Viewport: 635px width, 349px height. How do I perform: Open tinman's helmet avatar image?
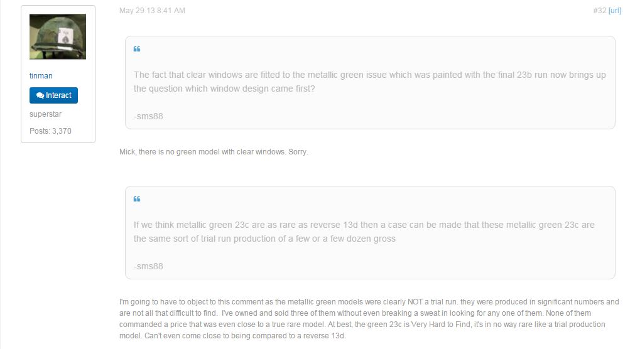58,36
